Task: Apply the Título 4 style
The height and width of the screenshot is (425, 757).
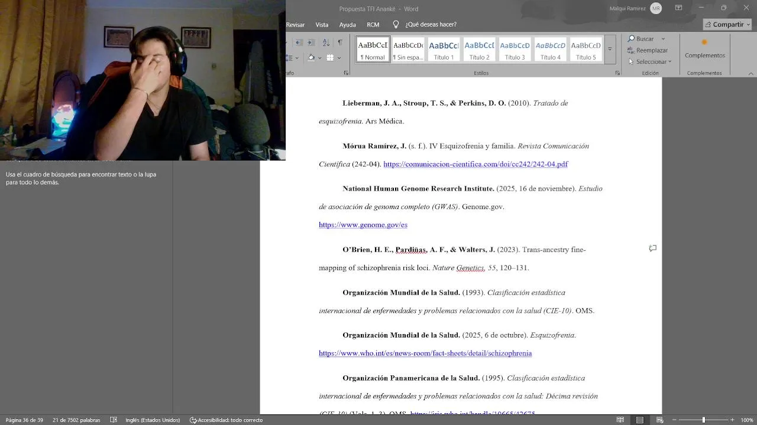Action: click(x=550, y=50)
